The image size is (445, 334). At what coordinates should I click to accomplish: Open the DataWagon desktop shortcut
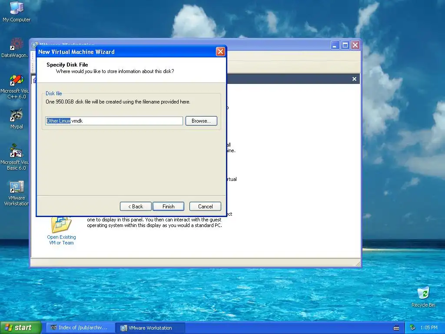click(15, 48)
